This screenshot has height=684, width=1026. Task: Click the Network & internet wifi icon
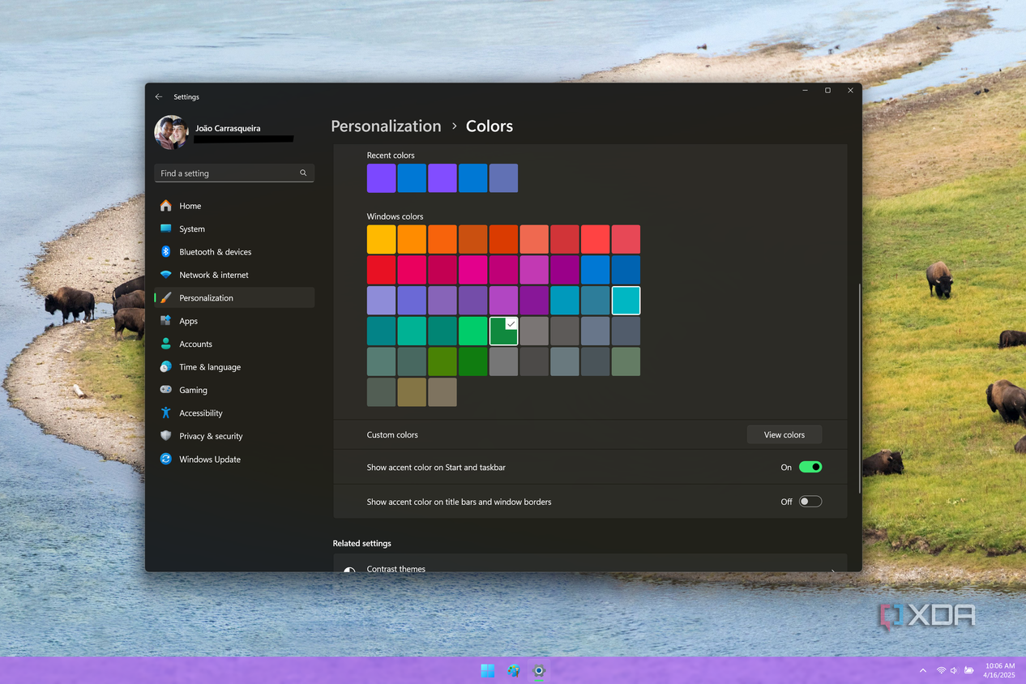166,275
